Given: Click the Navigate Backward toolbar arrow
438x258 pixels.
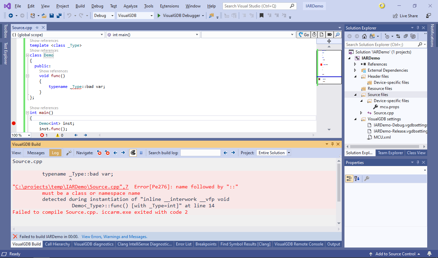Looking at the screenshot, I should (x=10, y=16).
